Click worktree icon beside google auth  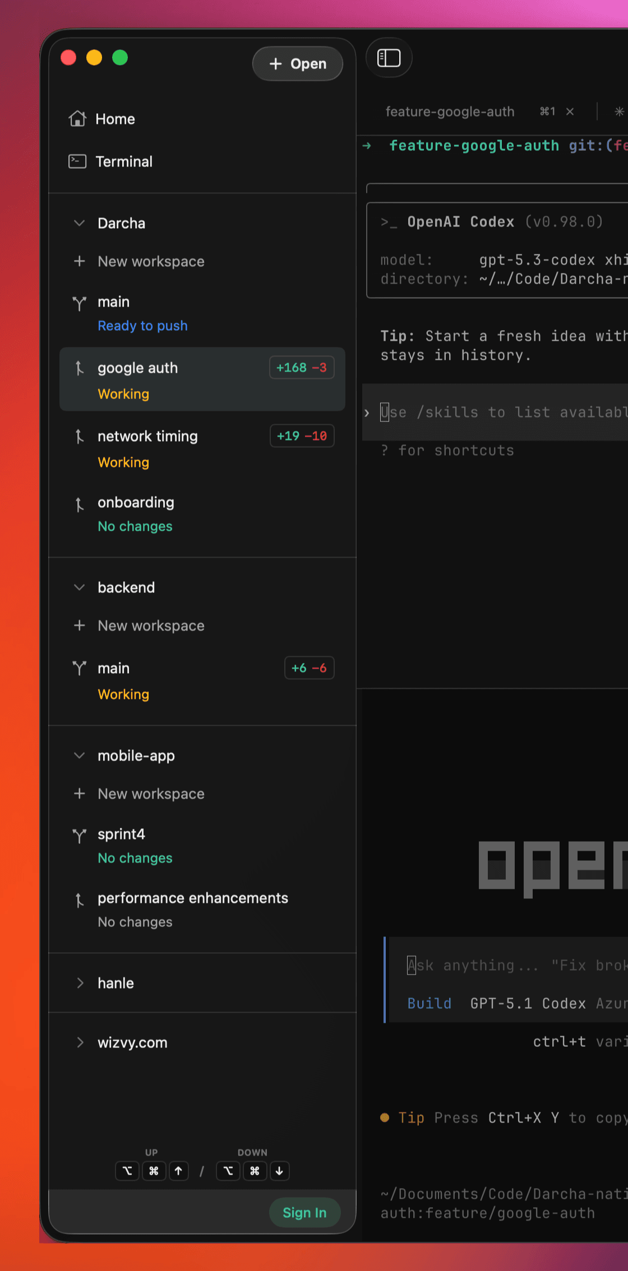(x=80, y=368)
